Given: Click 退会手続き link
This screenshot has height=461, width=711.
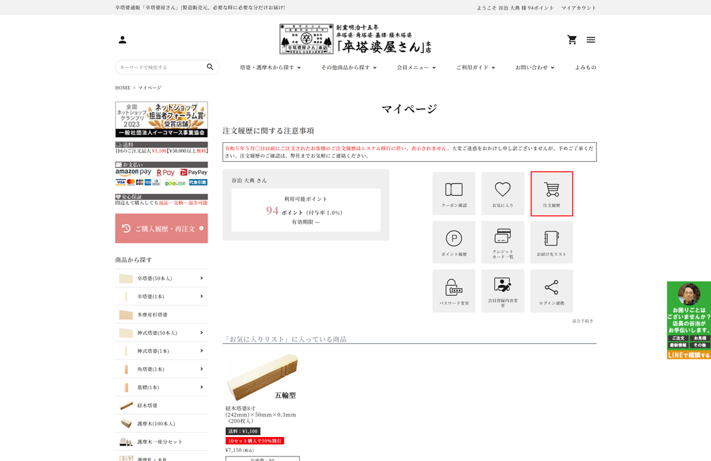Looking at the screenshot, I should (582, 321).
